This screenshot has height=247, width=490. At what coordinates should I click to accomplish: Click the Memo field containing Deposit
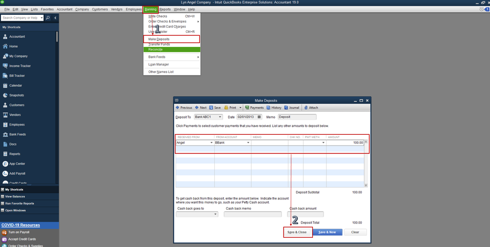pyautogui.click(x=297, y=117)
